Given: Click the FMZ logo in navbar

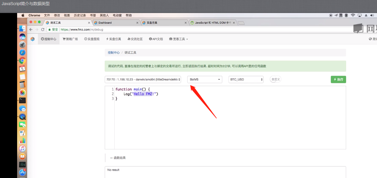Looking at the screenshot, I should tap(33, 39).
